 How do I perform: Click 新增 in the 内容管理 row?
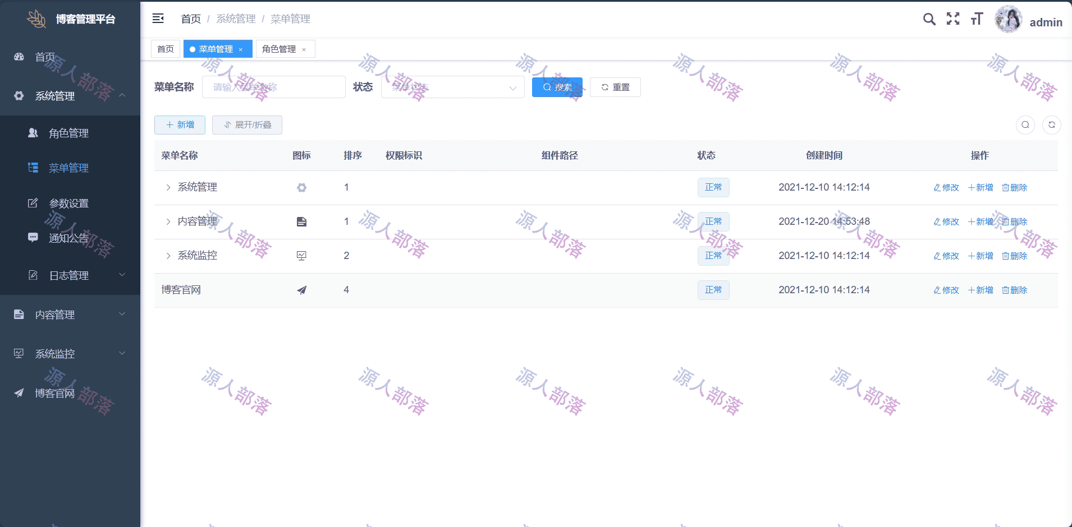[981, 221]
